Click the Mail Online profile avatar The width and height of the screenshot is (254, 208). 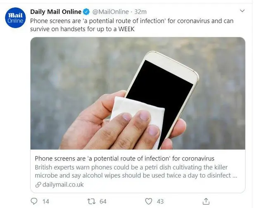(15, 18)
